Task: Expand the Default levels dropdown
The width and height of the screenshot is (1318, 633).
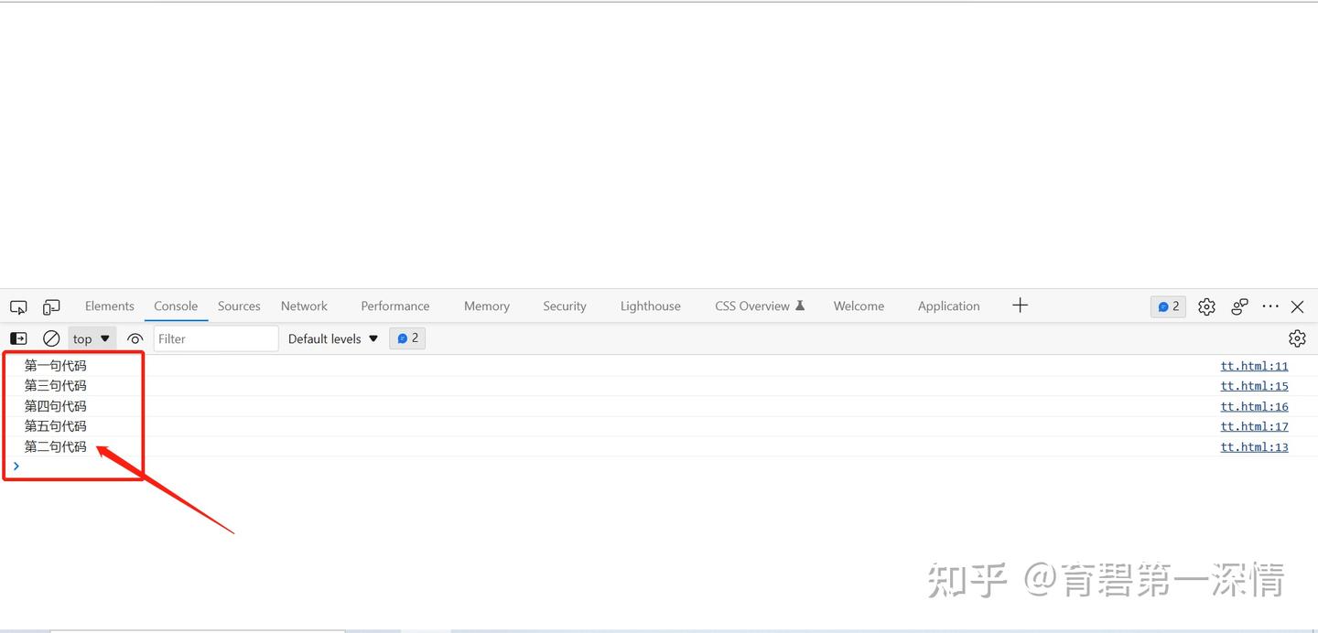Action: click(331, 338)
